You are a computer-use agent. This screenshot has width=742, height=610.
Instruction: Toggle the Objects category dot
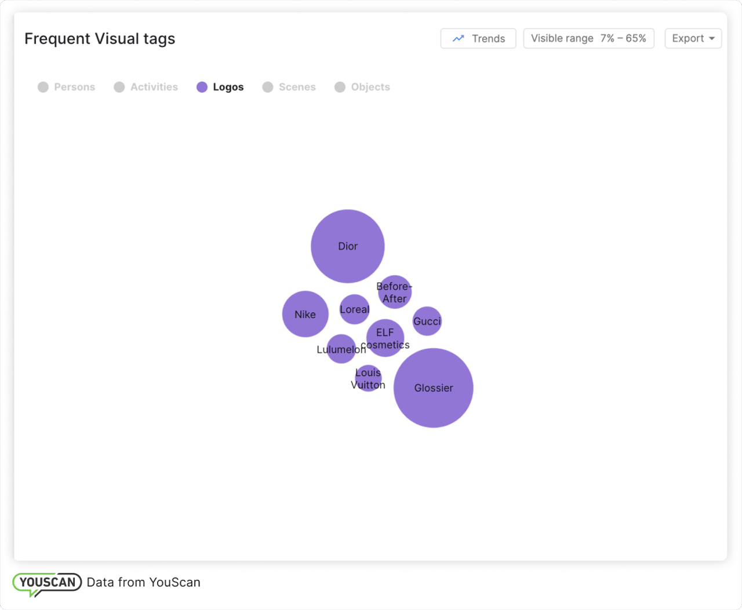[x=340, y=87]
